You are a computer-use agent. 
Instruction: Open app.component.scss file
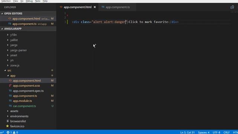(x=26, y=86)
